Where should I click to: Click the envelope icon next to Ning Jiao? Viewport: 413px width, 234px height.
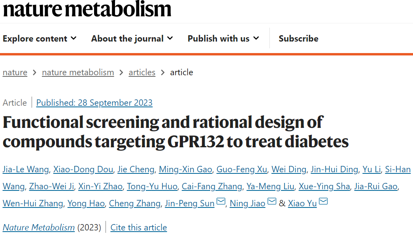click(272, 202)
